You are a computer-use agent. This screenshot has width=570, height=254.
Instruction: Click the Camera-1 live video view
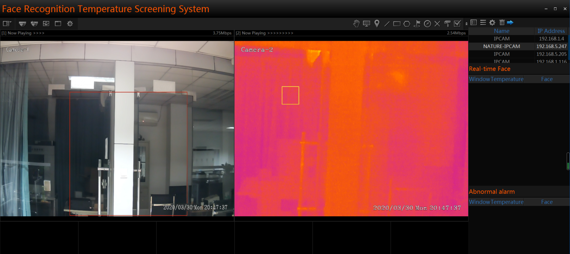click(117, 129)
